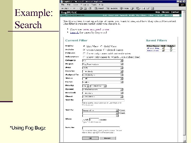Click the OK button

tap(90, 138)
